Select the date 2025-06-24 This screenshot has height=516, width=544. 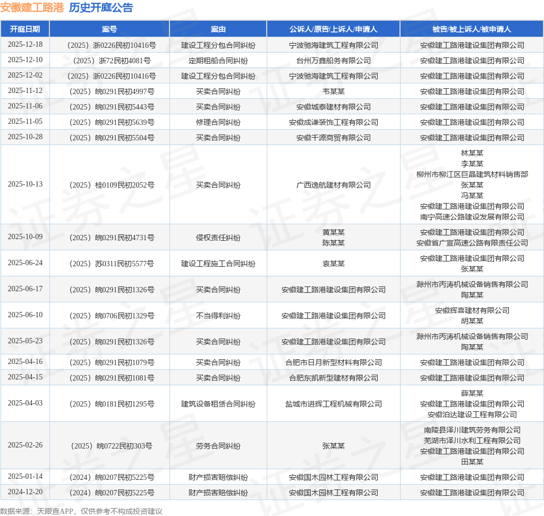[25, 263]
